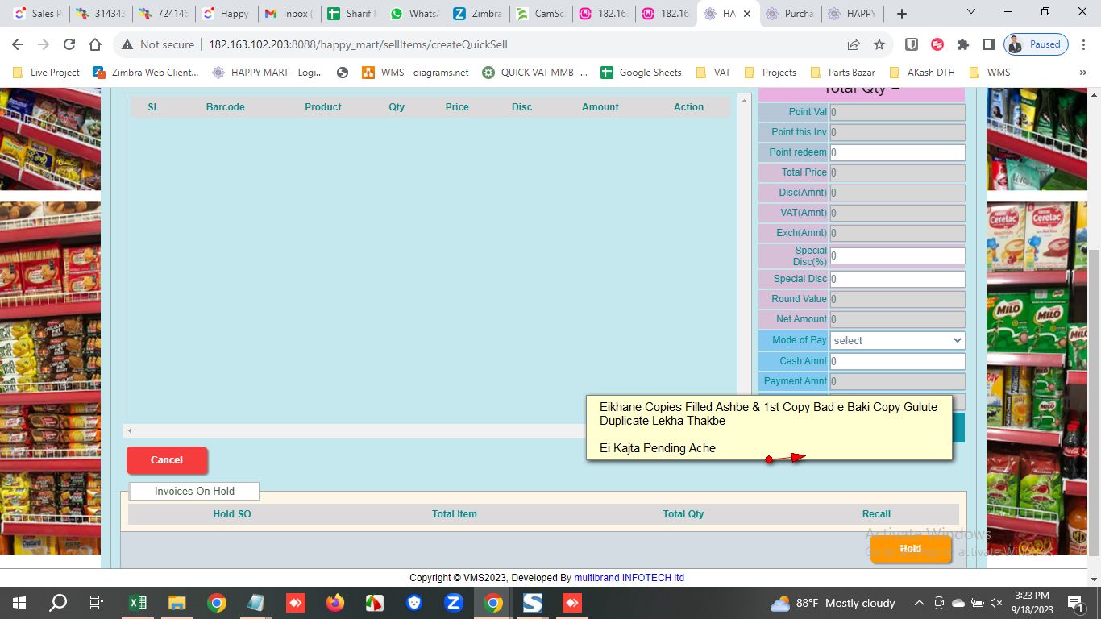Open the AKash DTH bookmark folder
Image resolution: width=1101 pixels, height=619 pixels.
click(x=921, y=73)
